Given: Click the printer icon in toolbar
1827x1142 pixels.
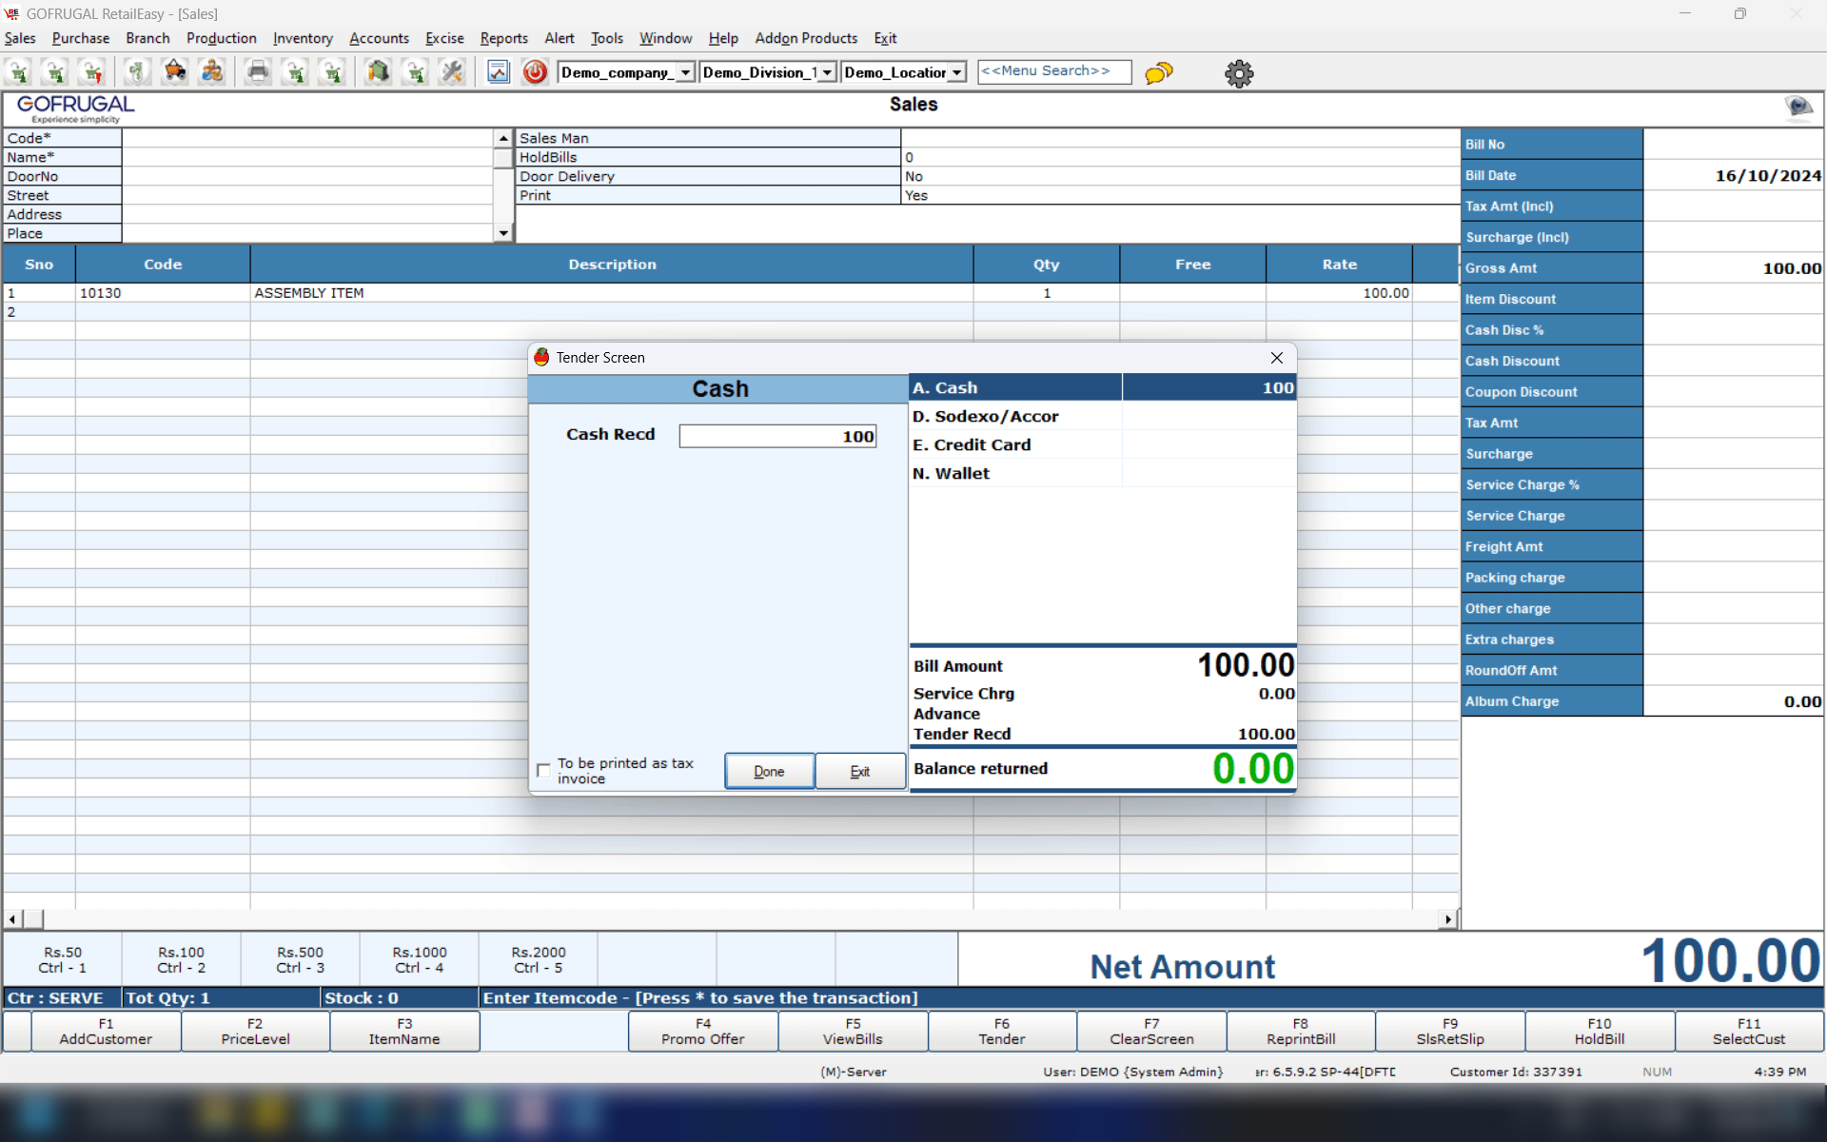Looking at the screenshot, I should (257, 72).
